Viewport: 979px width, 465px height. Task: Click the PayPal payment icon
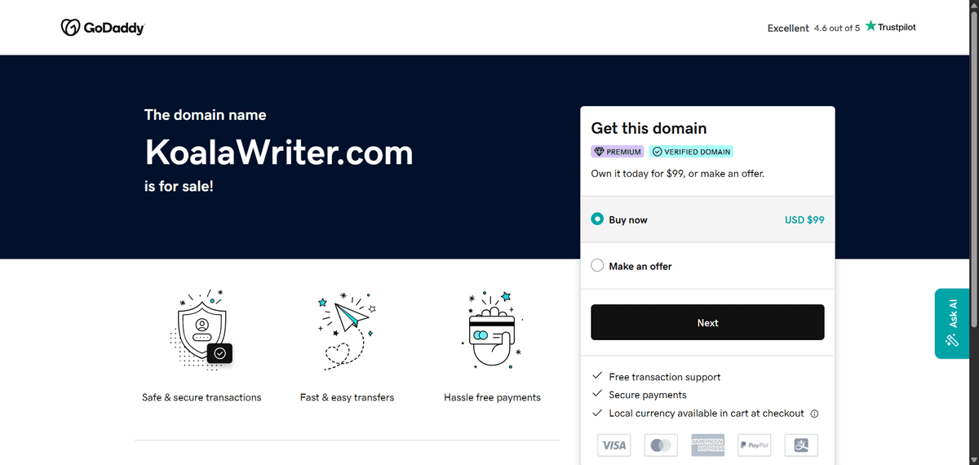[754, 445]
